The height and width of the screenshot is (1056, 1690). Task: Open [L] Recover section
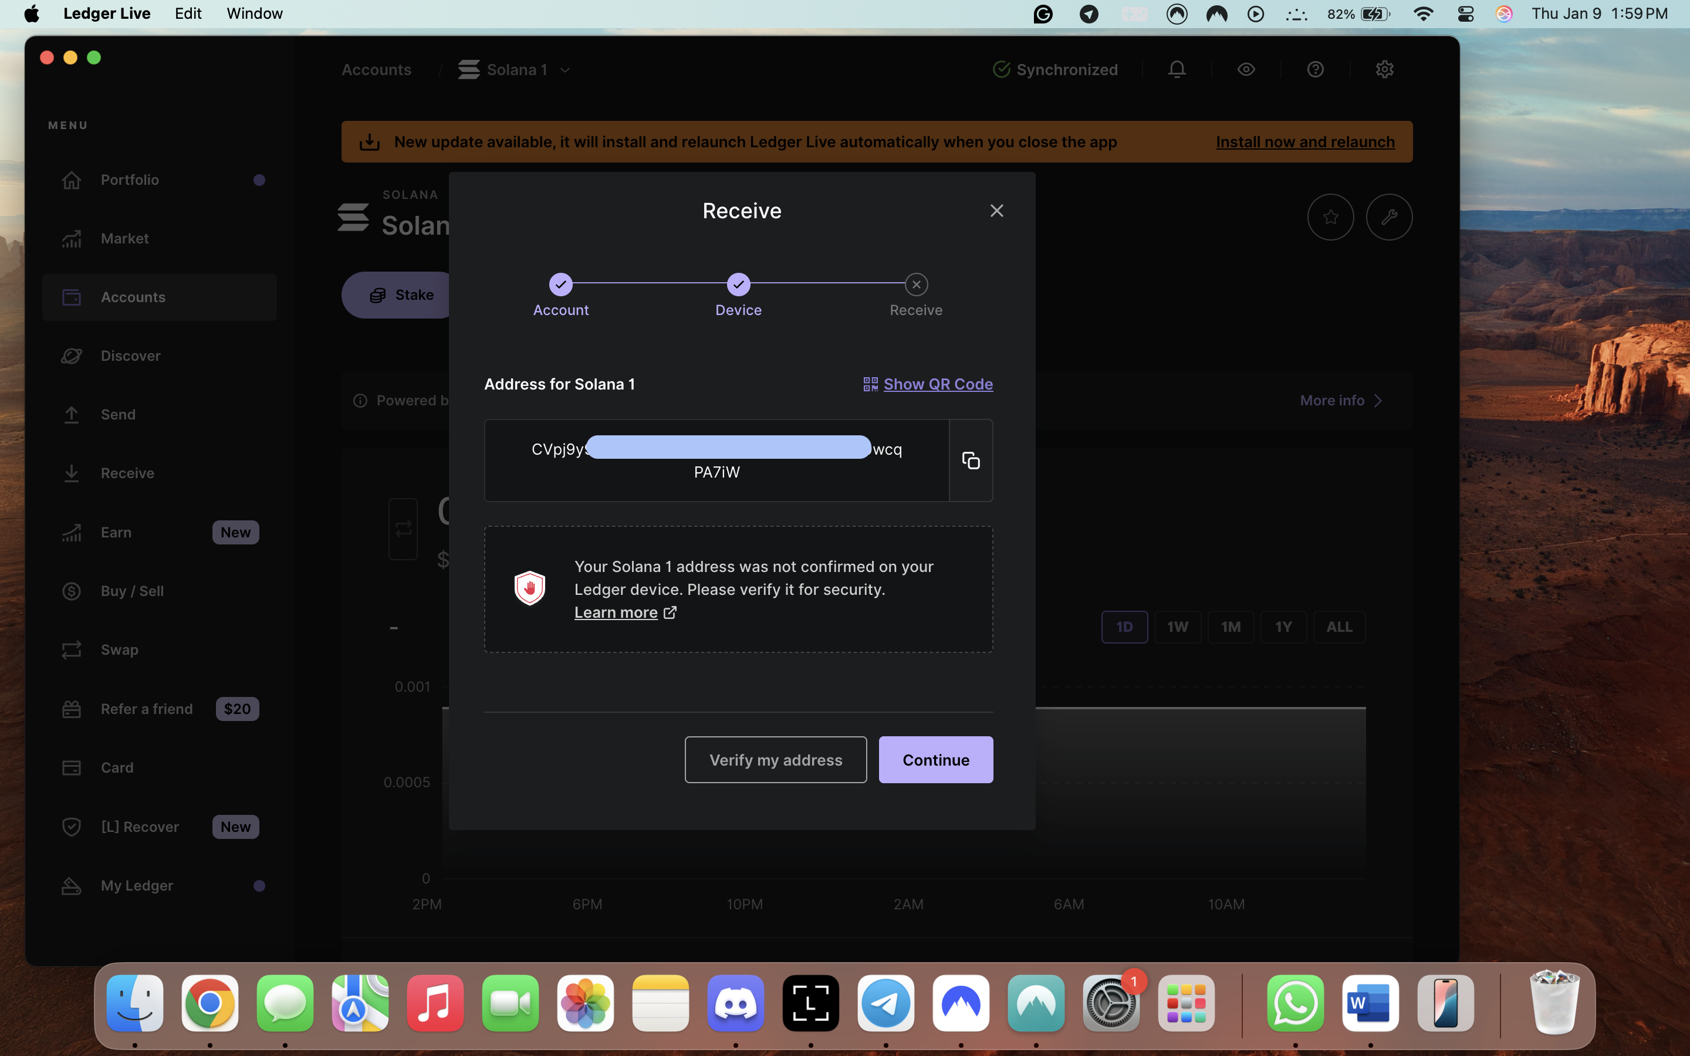(x=159, y=827)
